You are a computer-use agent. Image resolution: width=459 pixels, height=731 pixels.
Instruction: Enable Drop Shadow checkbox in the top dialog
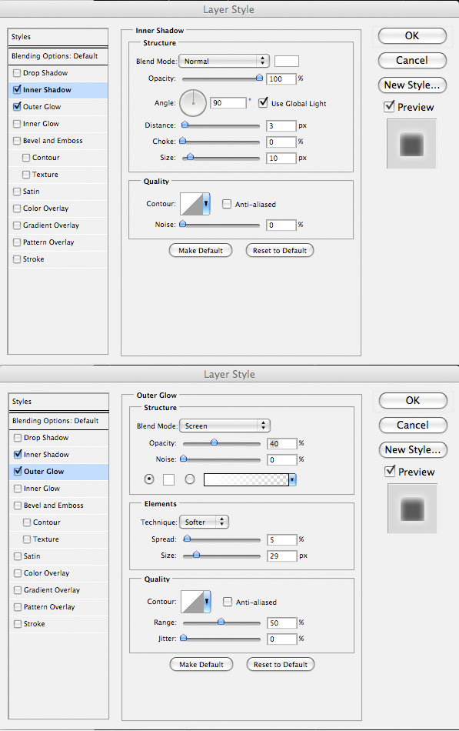[x=17, y=73]
